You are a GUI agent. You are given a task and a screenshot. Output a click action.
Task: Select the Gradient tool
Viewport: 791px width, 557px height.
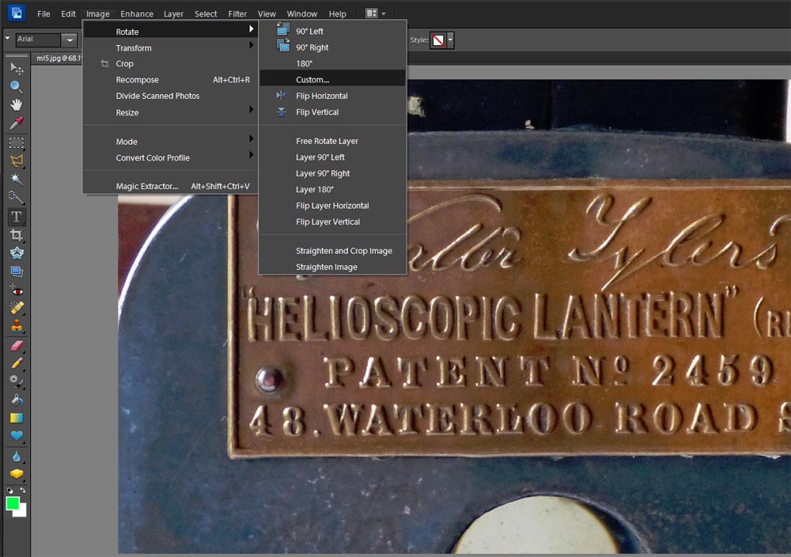(17, 418)
